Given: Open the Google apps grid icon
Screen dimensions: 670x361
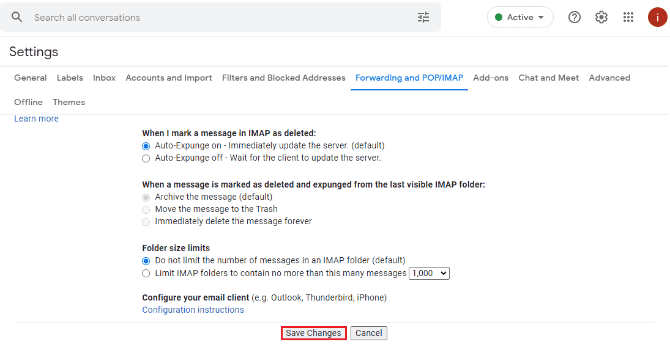Looking at the screenshot, I should tap(628, 17).
